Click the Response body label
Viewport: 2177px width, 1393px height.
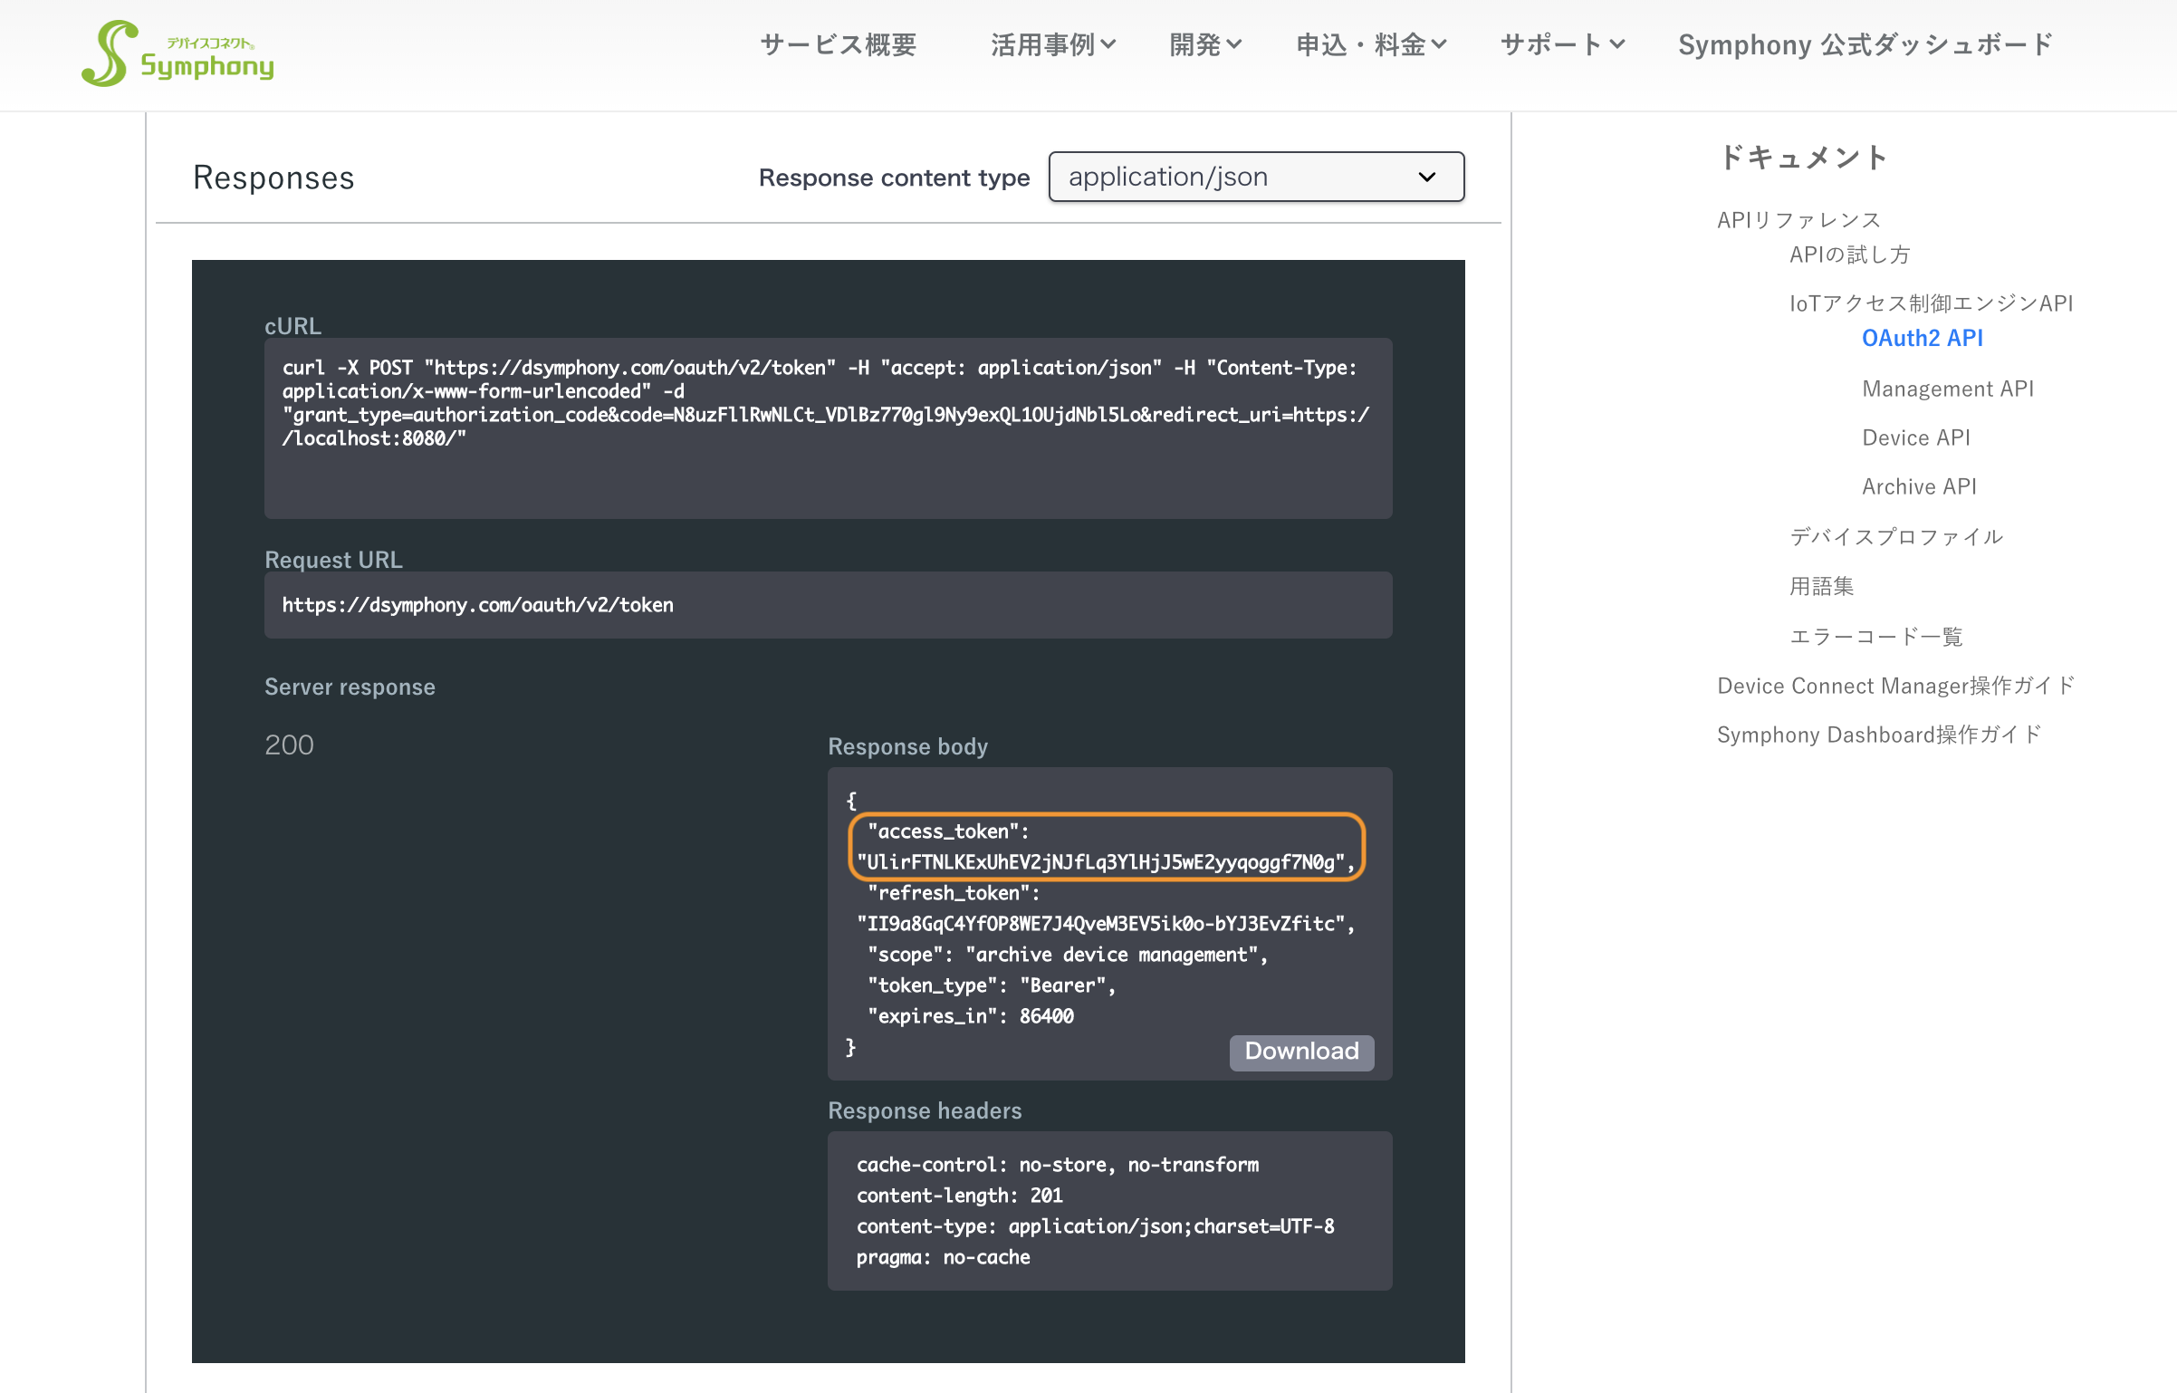click(907, 746)
